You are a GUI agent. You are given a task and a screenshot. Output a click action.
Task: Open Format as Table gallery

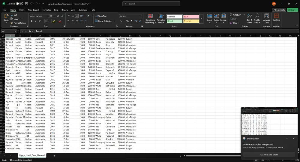click(161, 19)
